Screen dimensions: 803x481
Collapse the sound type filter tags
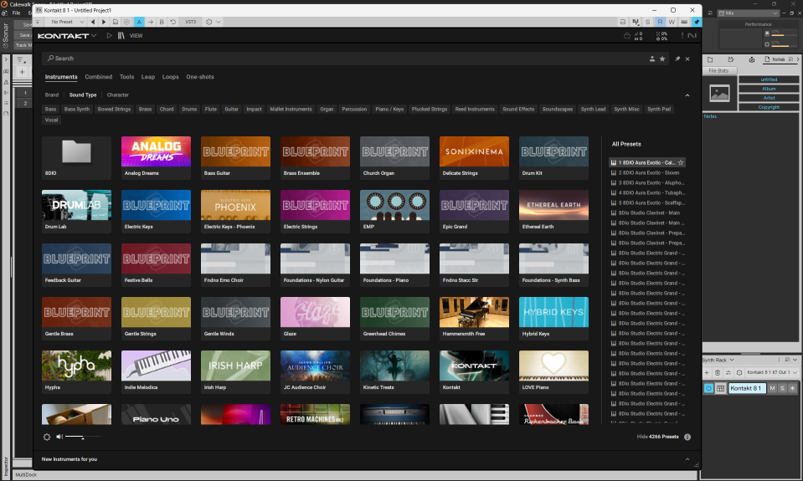pyautogui.click(x=687, y=95)
